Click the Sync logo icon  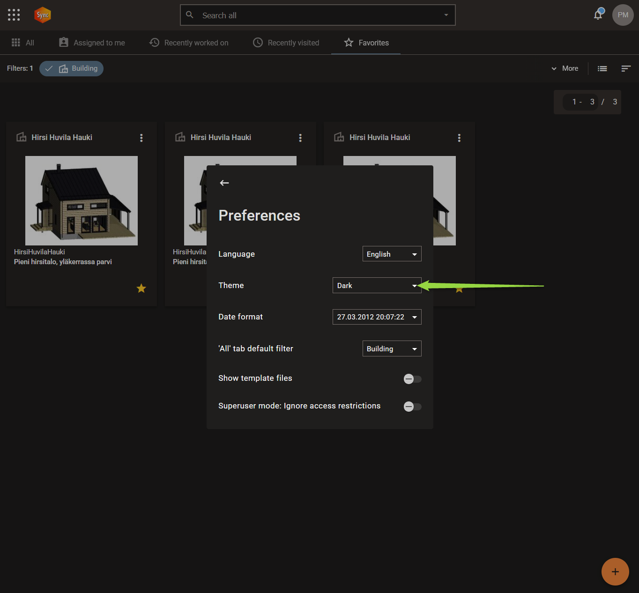coord(43,15)
